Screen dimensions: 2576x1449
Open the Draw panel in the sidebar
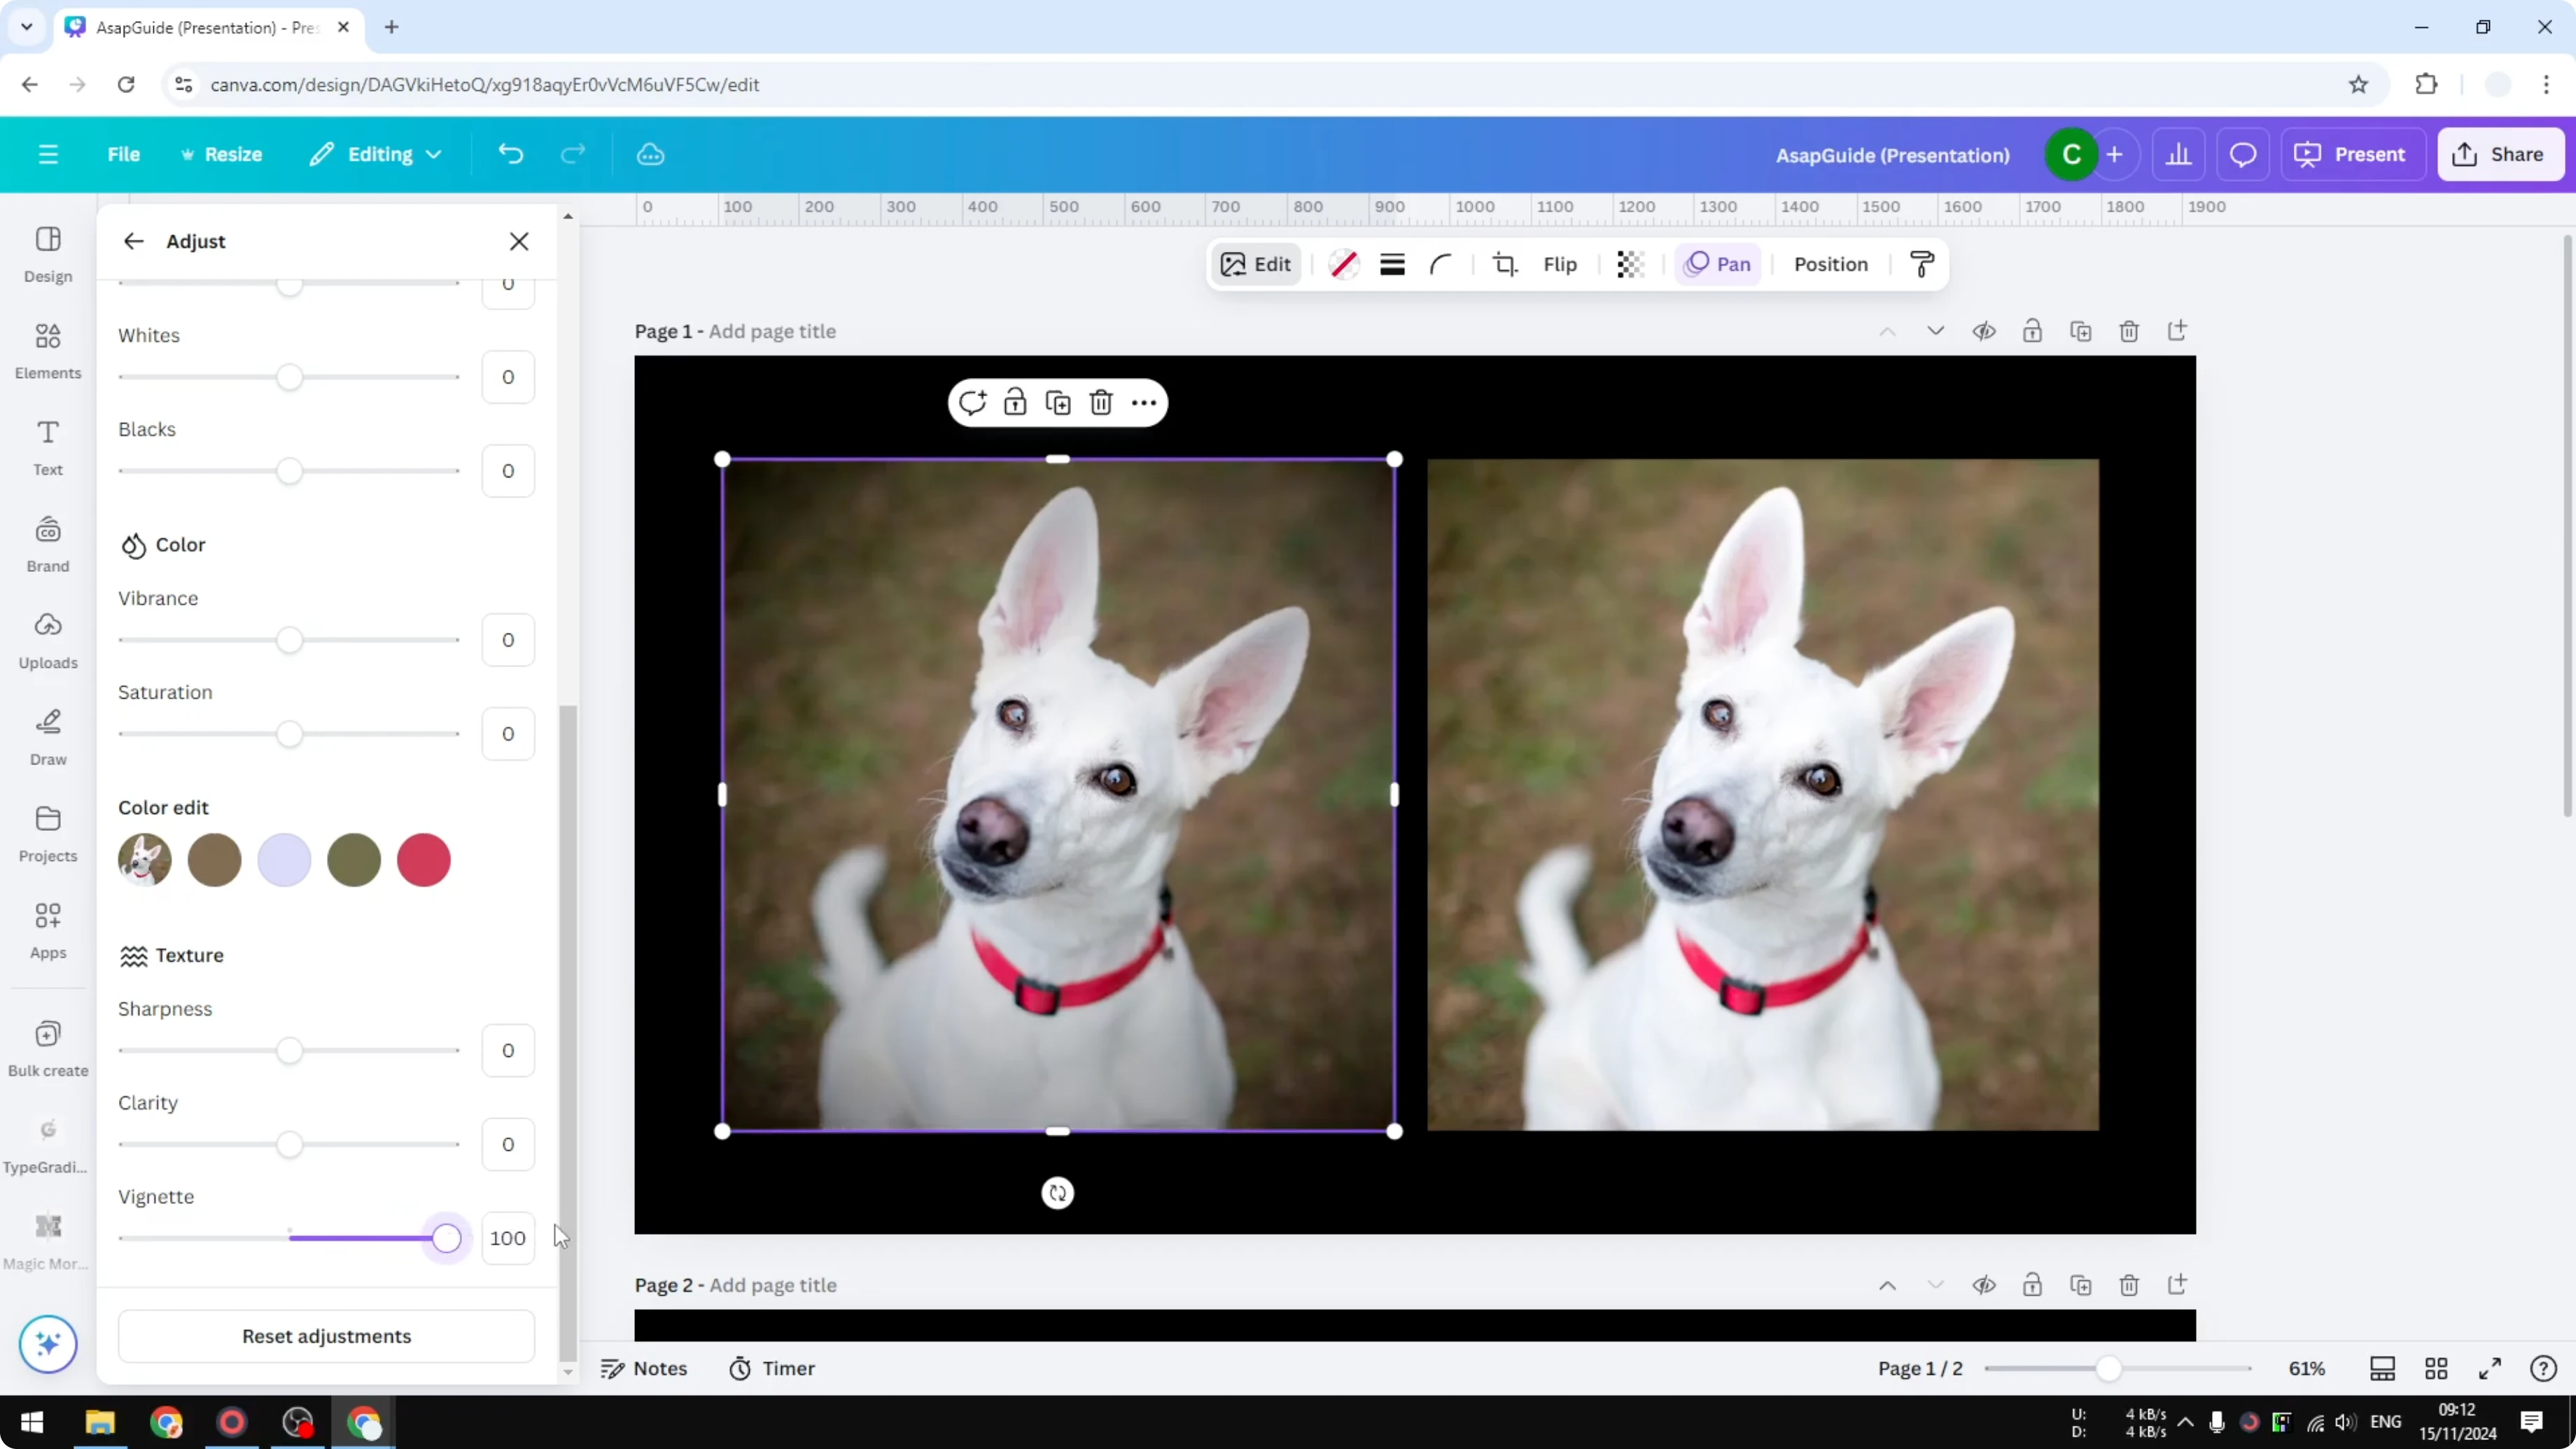pyautogui.click(x=47, y=736)
